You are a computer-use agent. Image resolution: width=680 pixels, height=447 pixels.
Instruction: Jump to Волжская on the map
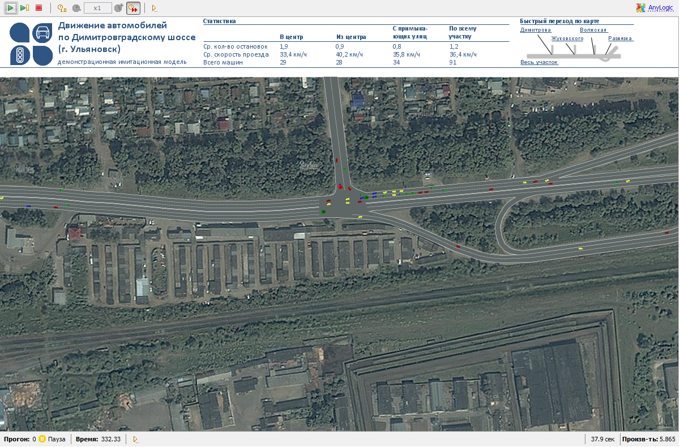593,30
